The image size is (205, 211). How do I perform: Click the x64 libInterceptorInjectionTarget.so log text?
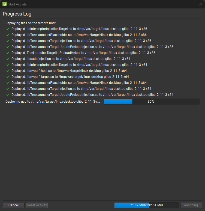[x=79, y=65]
